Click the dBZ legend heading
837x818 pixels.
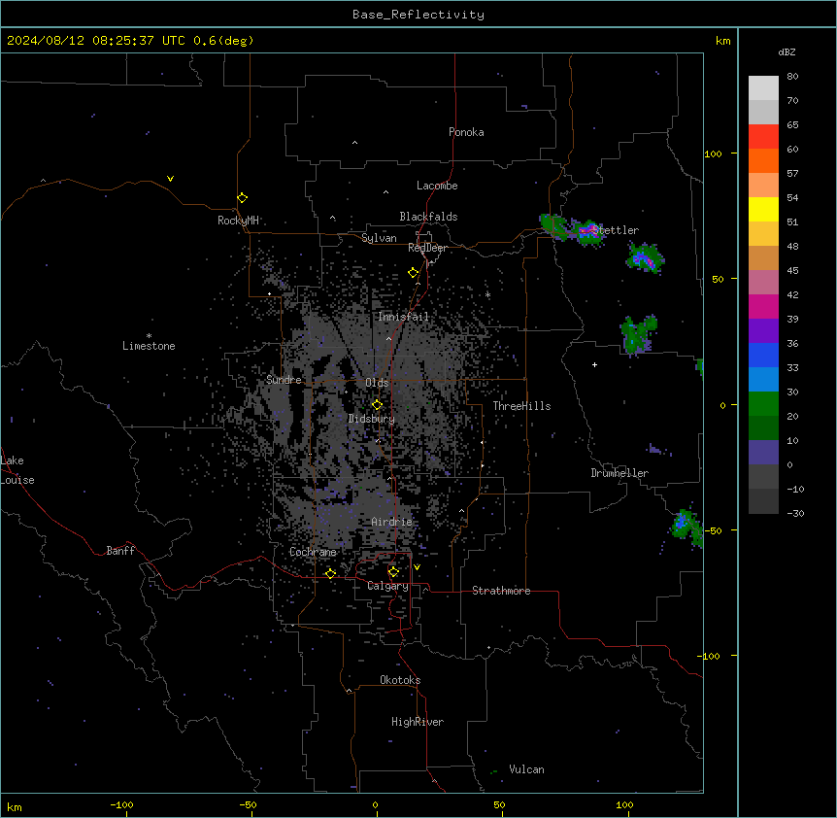coord(787,51)
